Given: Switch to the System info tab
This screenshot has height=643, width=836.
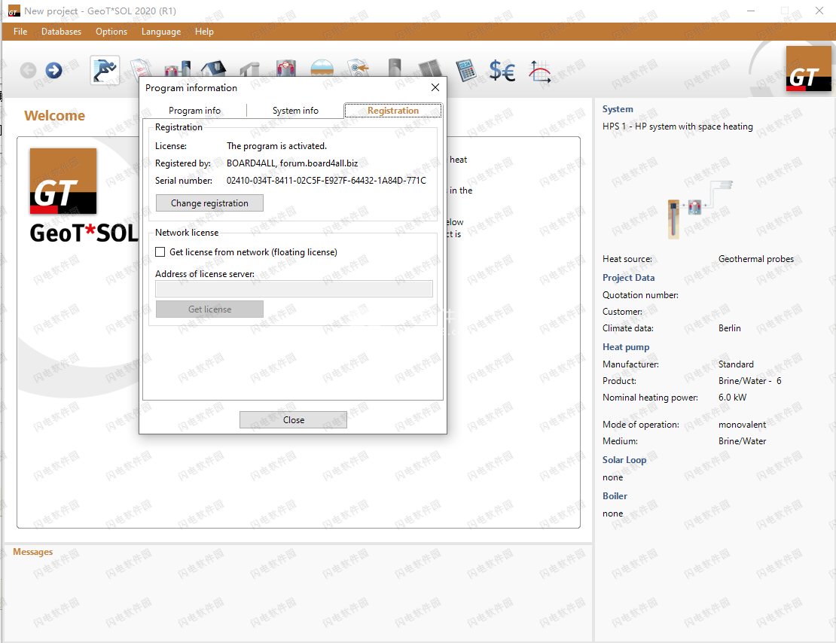Looking at the screenshot, I should [295, 111].
